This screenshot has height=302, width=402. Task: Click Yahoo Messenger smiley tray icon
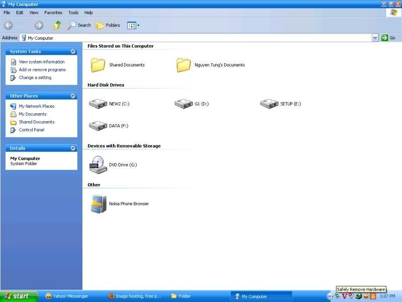pyautogui.click(x=366, y=296)
